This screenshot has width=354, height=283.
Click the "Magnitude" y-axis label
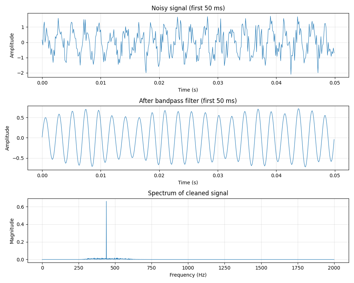click(12, 231)
